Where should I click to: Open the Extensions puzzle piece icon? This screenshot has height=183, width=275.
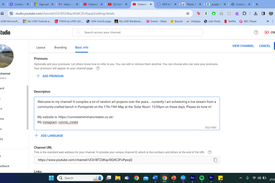[x=244, y=14]
